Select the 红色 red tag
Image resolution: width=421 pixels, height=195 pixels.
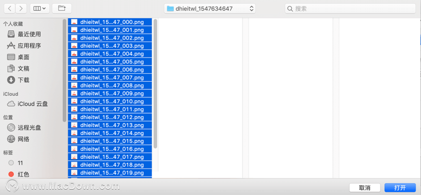19,174
